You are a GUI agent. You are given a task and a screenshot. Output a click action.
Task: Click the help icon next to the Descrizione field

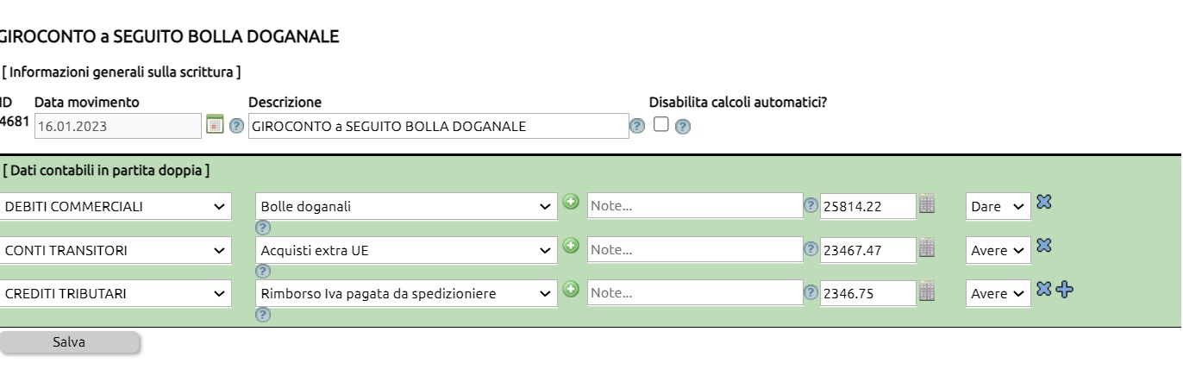coord(637,126)
